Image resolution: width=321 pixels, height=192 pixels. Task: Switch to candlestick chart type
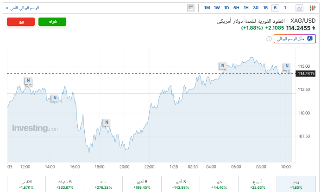(x=312, y=8)
